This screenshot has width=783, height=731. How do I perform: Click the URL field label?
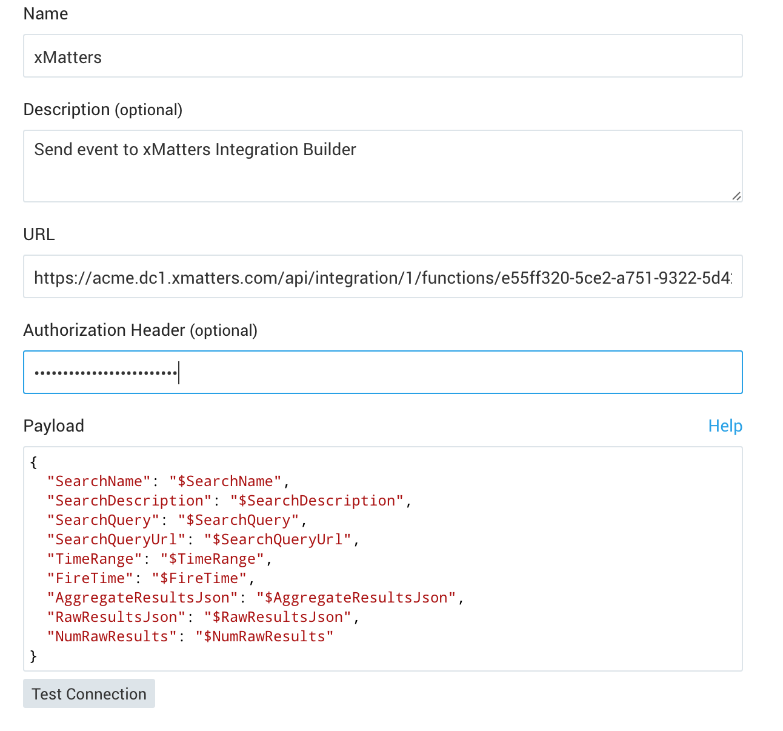coord(39,235)
